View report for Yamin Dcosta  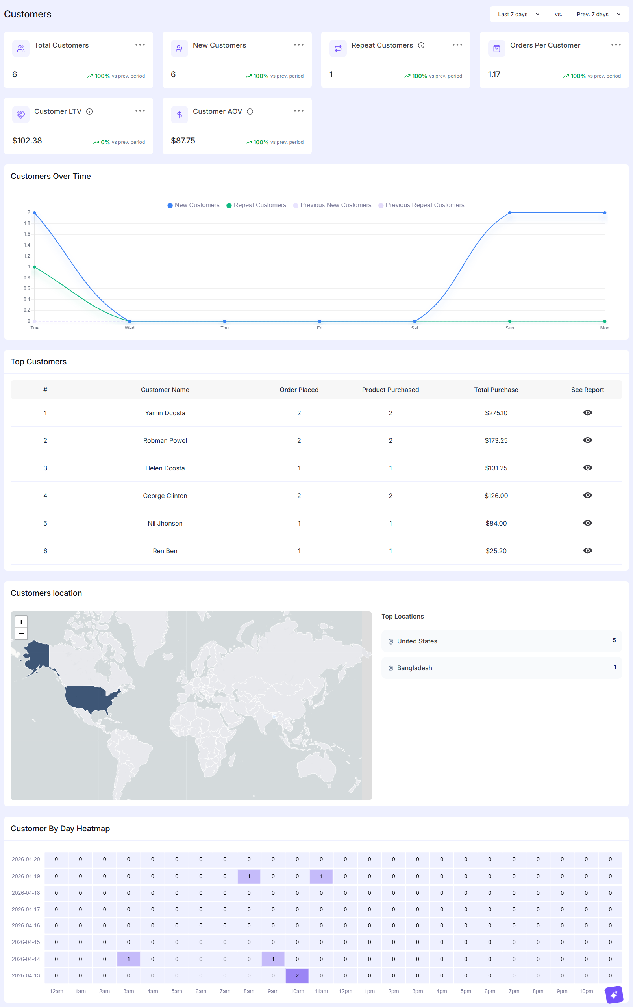pos(587,412)
